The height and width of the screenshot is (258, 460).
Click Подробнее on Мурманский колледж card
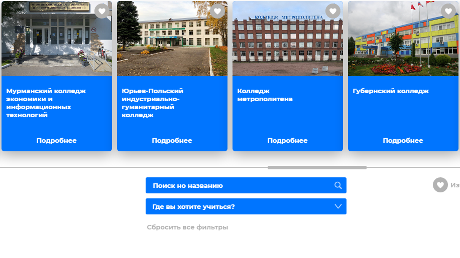tap(56, 141)
